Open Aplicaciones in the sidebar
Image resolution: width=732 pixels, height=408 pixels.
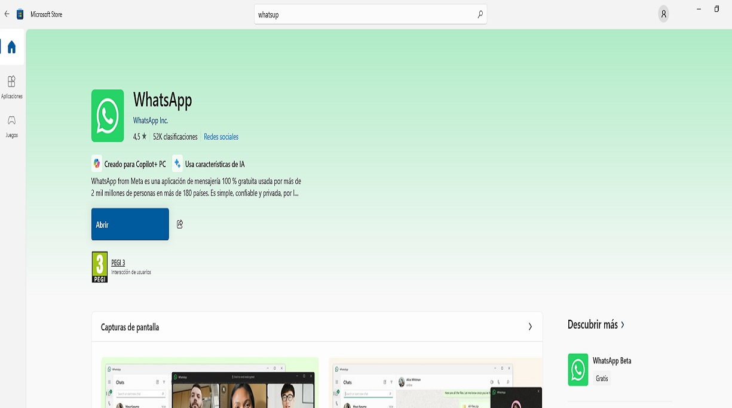click(x=11, y=87)
